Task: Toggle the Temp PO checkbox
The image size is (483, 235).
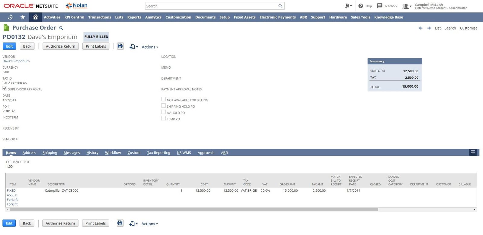Action: 163,118
